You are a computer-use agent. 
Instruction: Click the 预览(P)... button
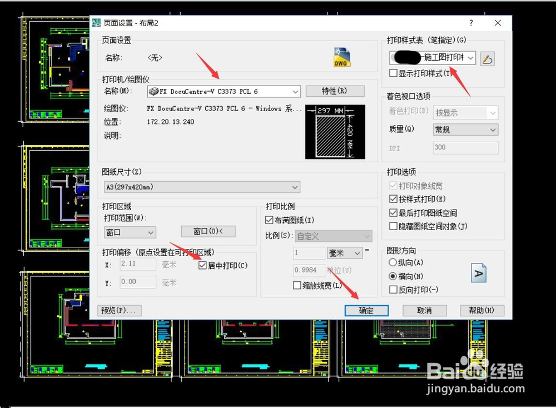click(120, 311)
